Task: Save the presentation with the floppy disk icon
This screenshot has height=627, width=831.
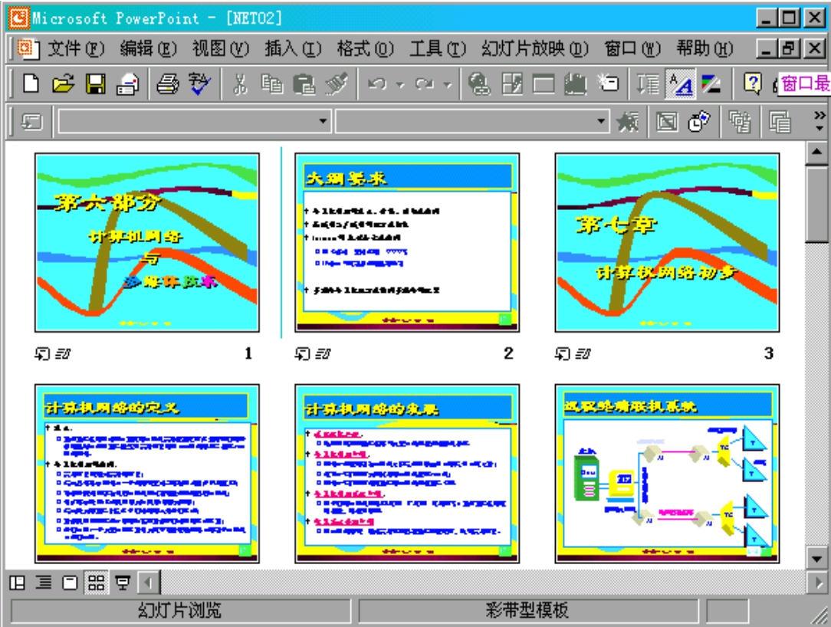Action: tap(94, 84)
